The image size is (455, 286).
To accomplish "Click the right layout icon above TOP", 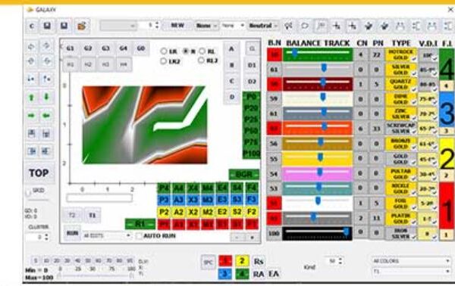I will (46, 151).
